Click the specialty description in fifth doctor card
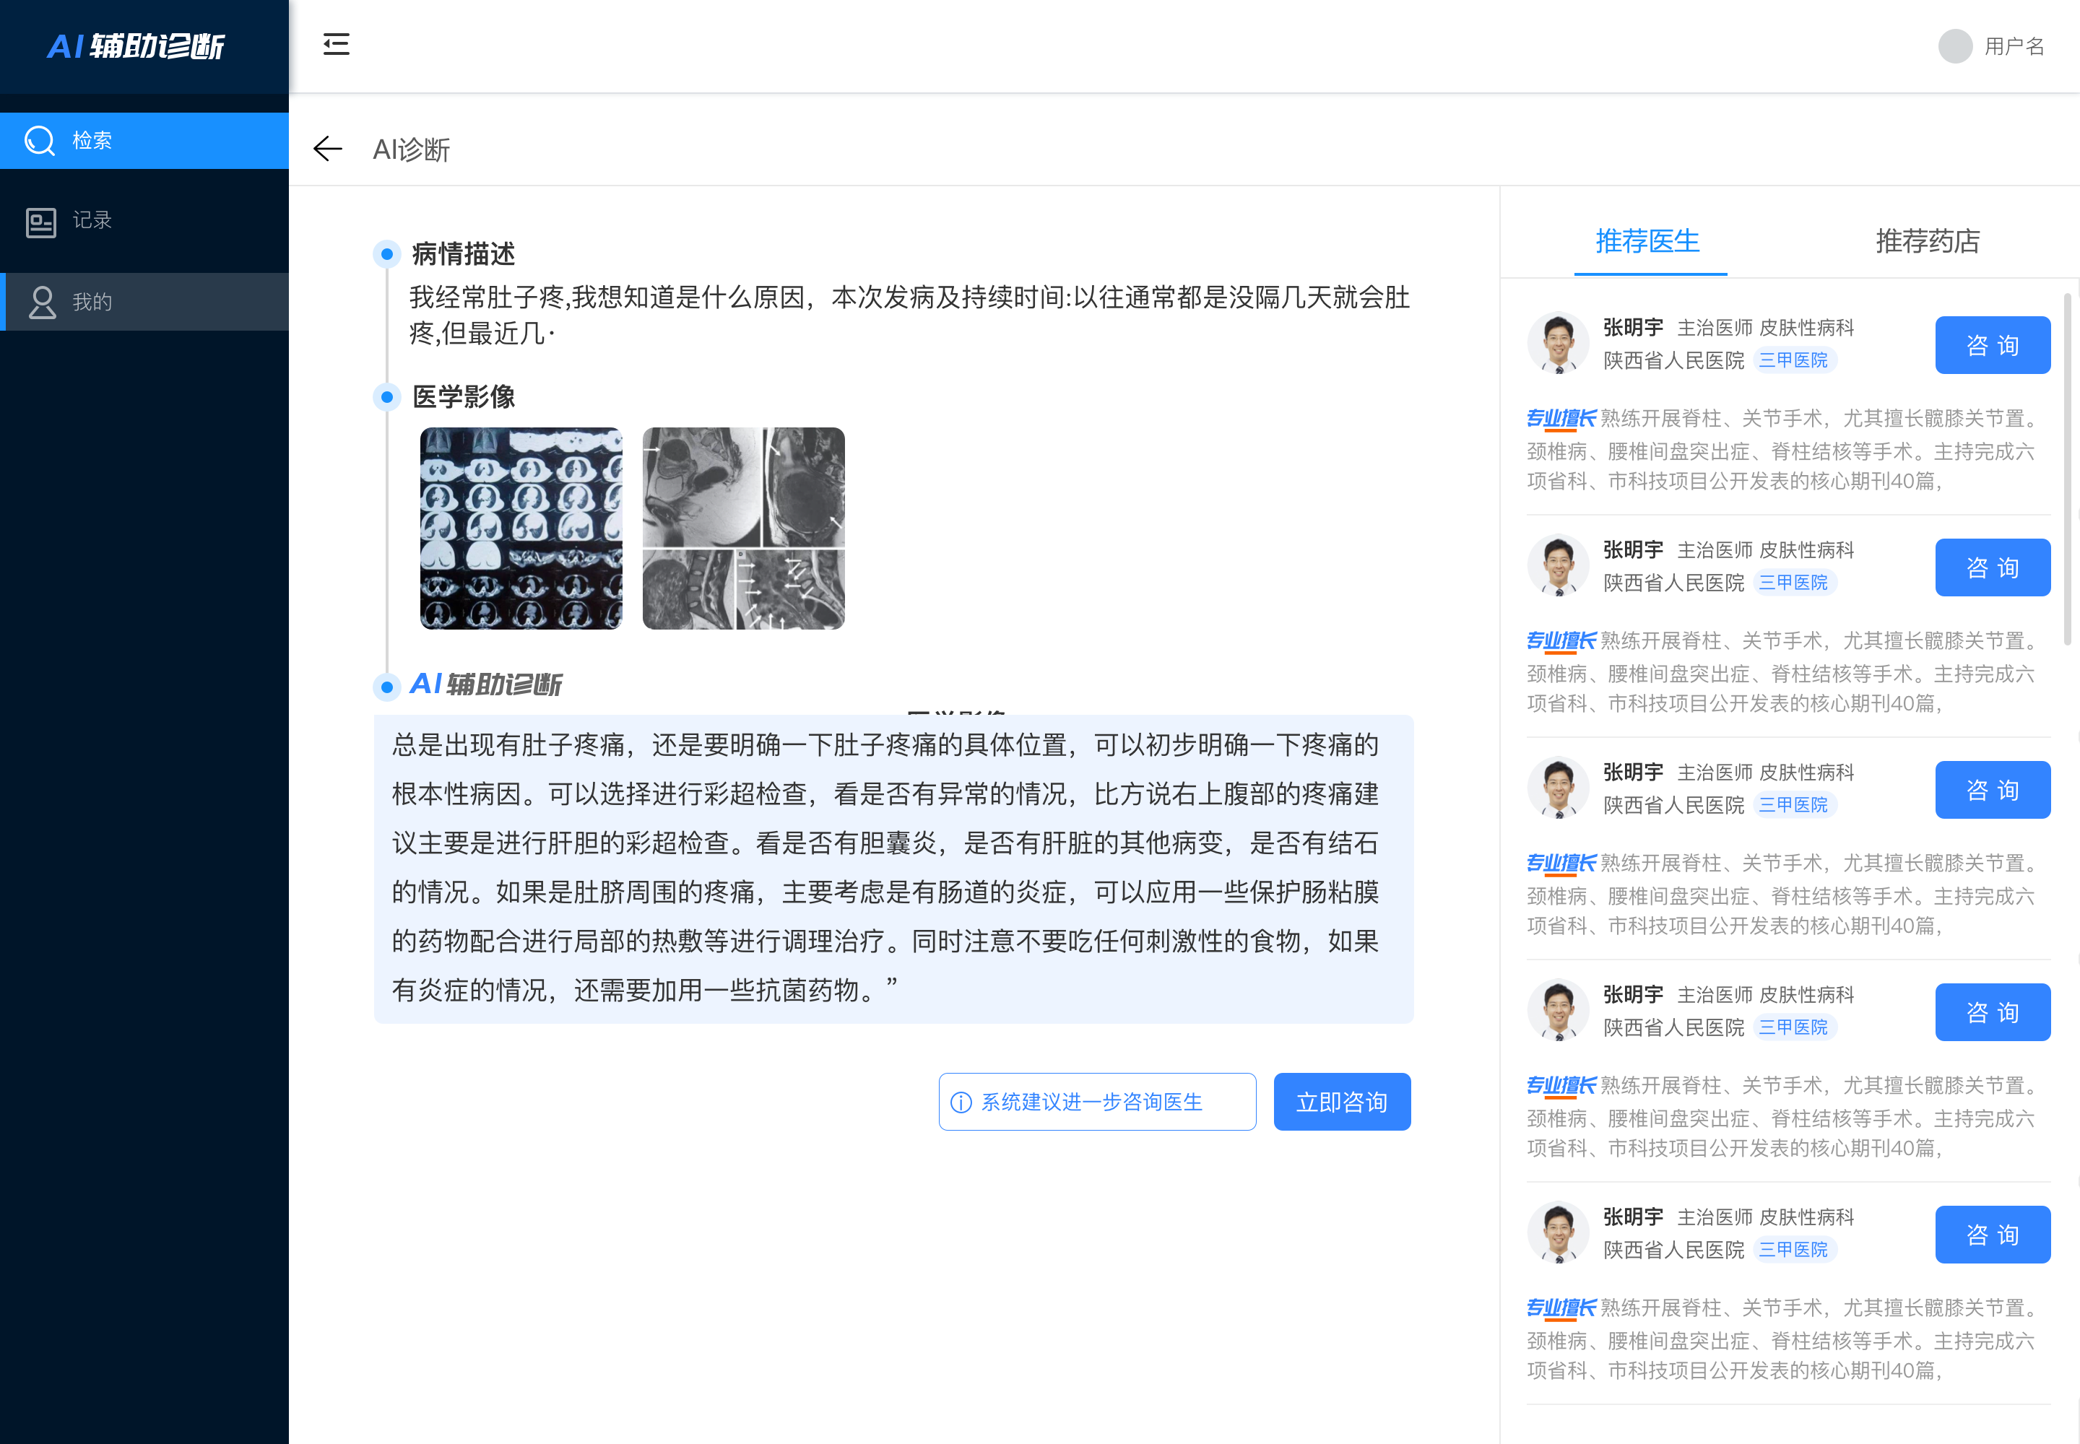Image resolution: width=2080 pixels, height=1444 pixels. click(x=1781, y=1339)
